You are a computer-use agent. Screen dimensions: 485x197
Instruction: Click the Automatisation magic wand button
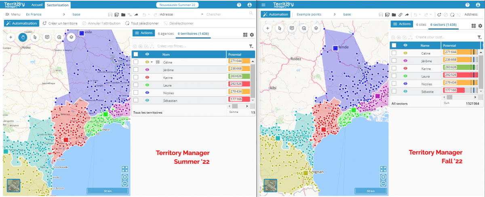pyautogui.click(x=21, y=23)
